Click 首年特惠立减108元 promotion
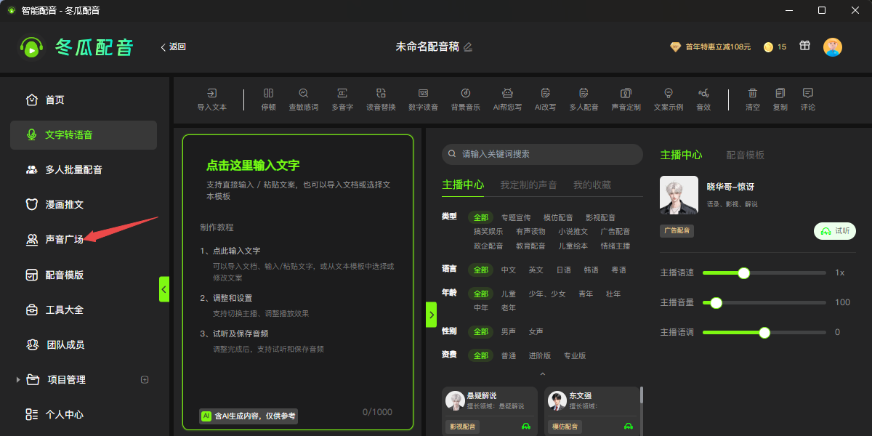 [711, 47]
